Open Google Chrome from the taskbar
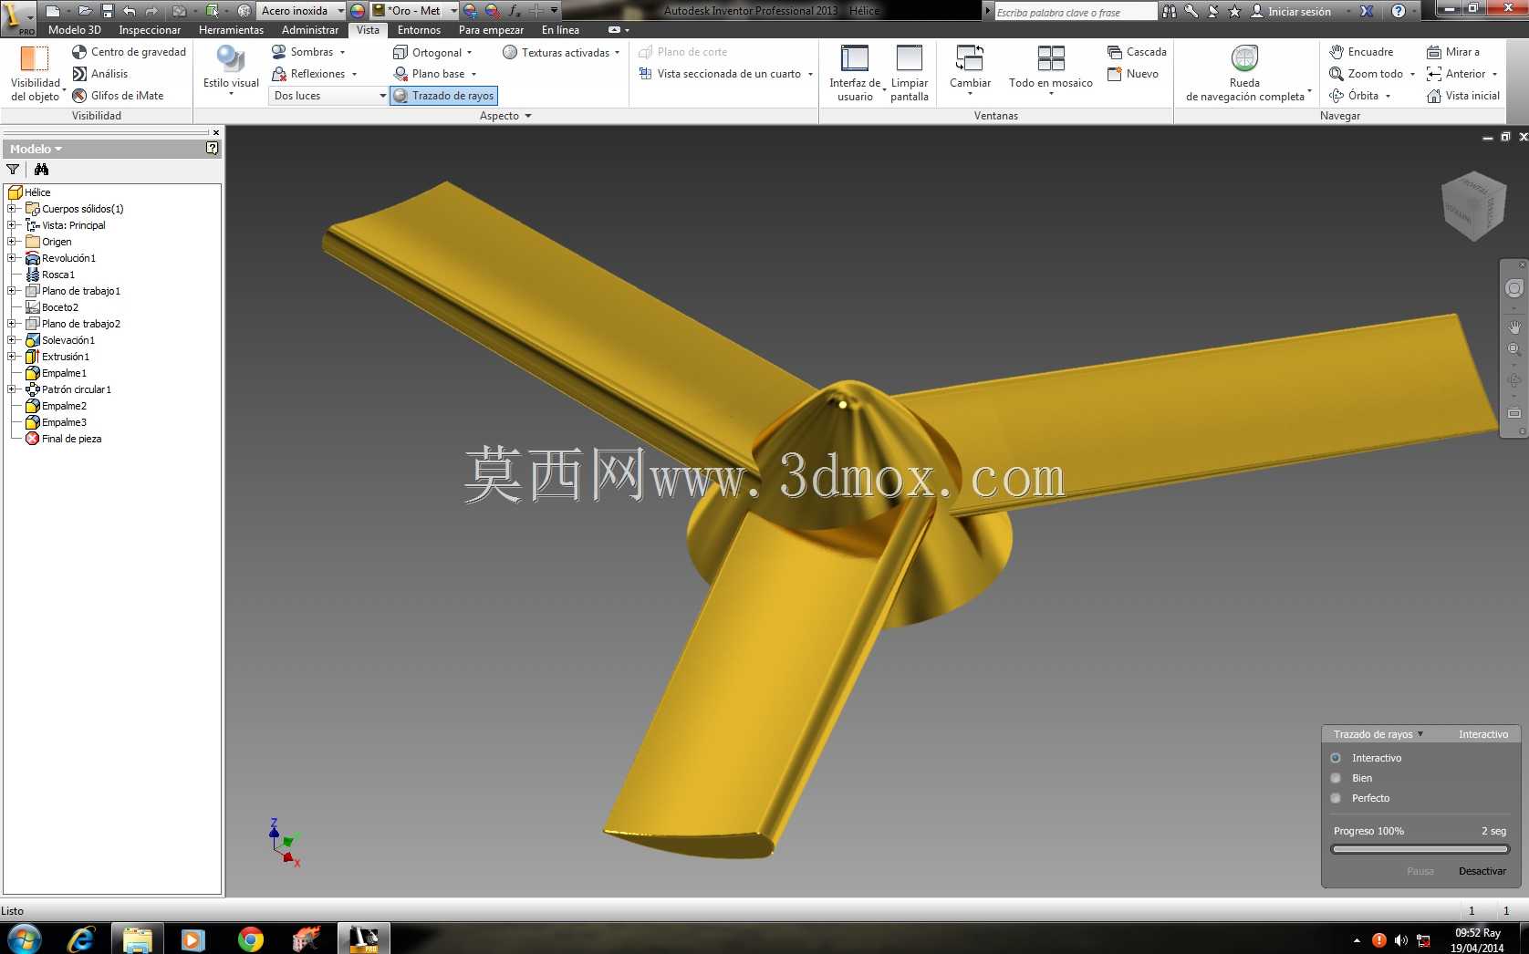1529x954 pixels. pos(250,938)
